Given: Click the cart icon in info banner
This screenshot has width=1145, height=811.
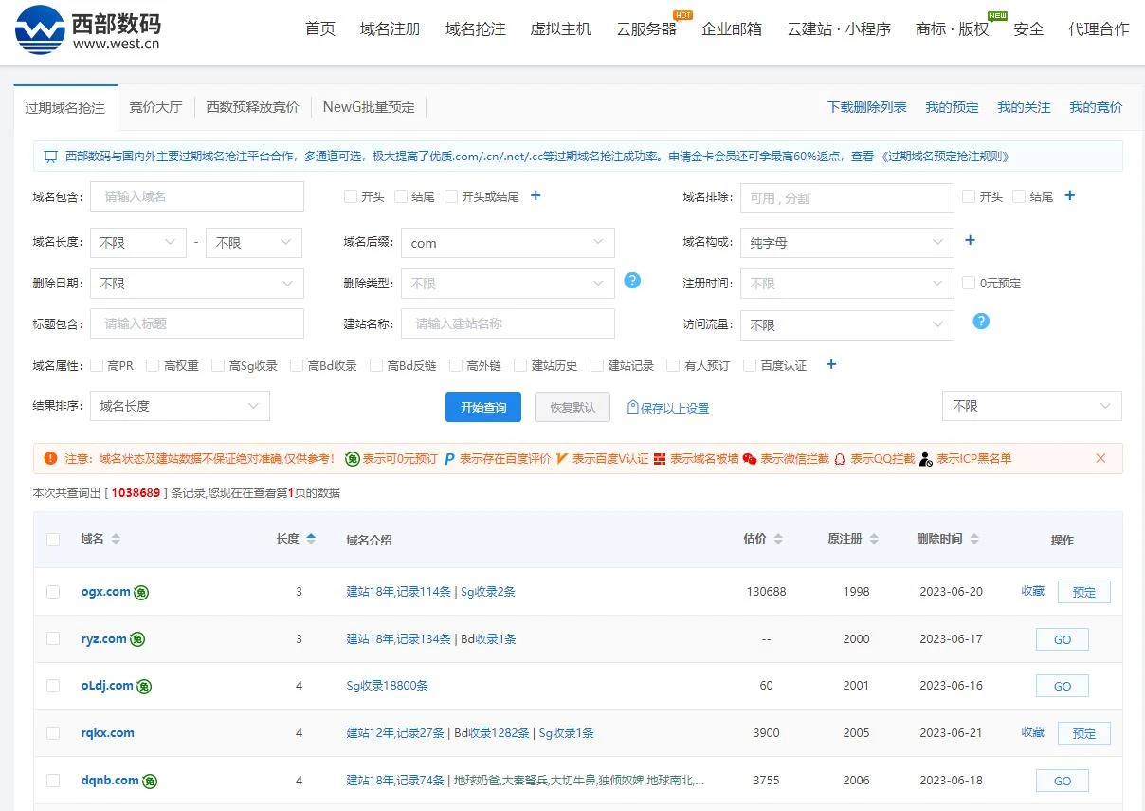Looking at the screenshot, I should tap(51, 157).
